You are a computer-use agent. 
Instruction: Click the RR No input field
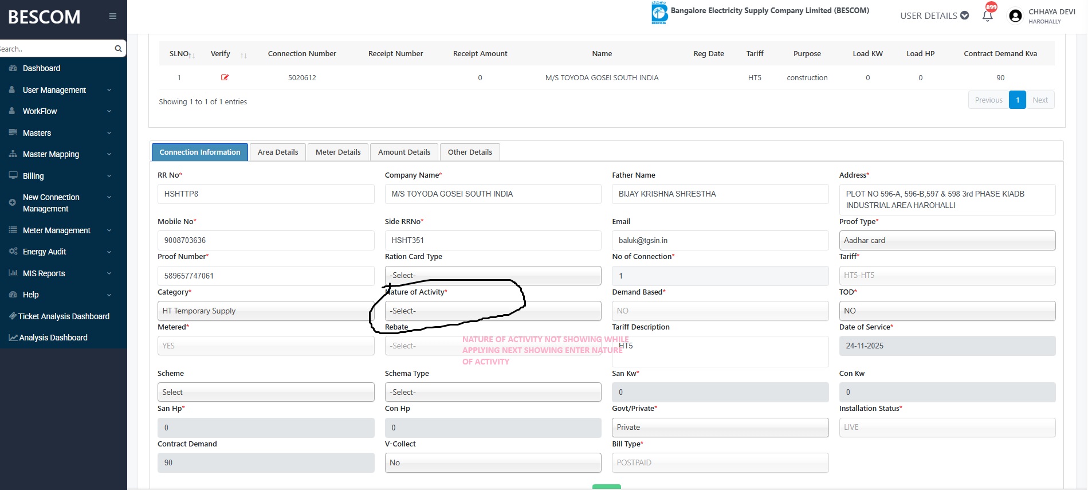[x=266, y=194]
